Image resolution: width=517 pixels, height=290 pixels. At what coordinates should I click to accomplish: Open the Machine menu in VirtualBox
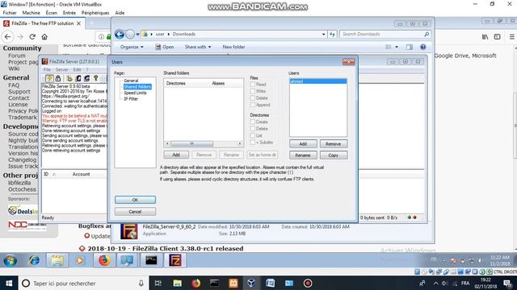click(31, 13)
